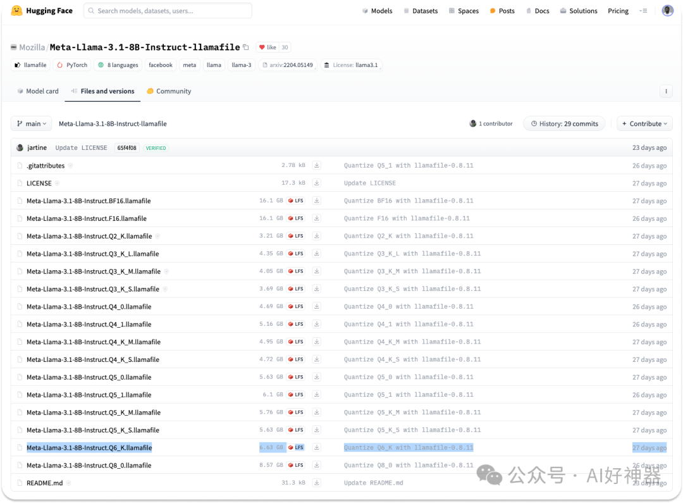Download the Q5_0.llamafile via its download icon
This screenshot has height=503, width=683.
tap(317, 377)
